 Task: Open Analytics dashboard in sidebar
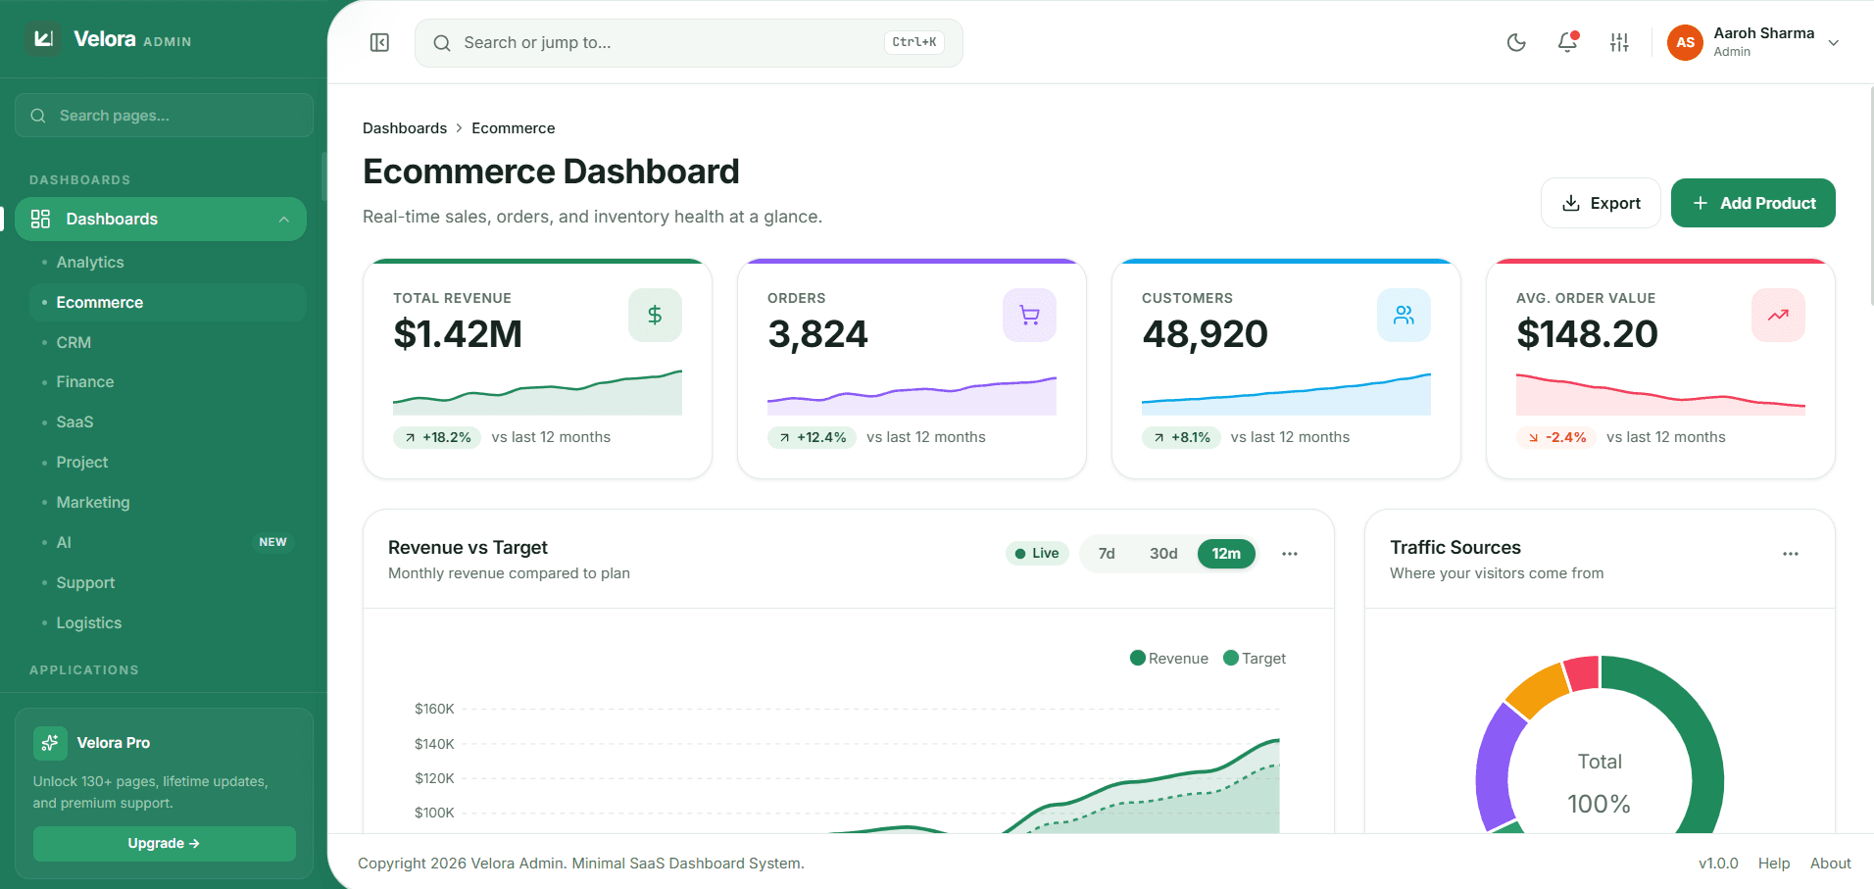coord(168,262)
